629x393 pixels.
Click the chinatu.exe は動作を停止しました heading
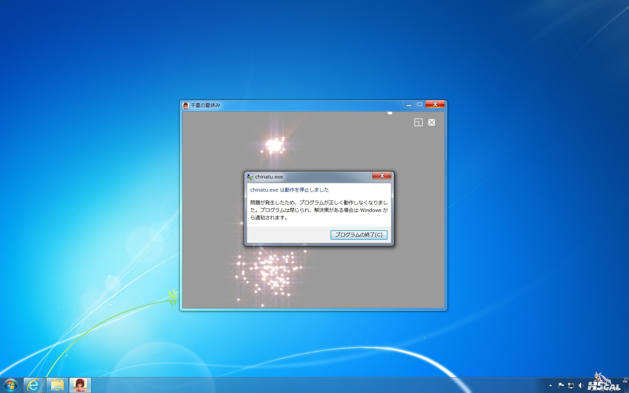(x=289, y=190)
